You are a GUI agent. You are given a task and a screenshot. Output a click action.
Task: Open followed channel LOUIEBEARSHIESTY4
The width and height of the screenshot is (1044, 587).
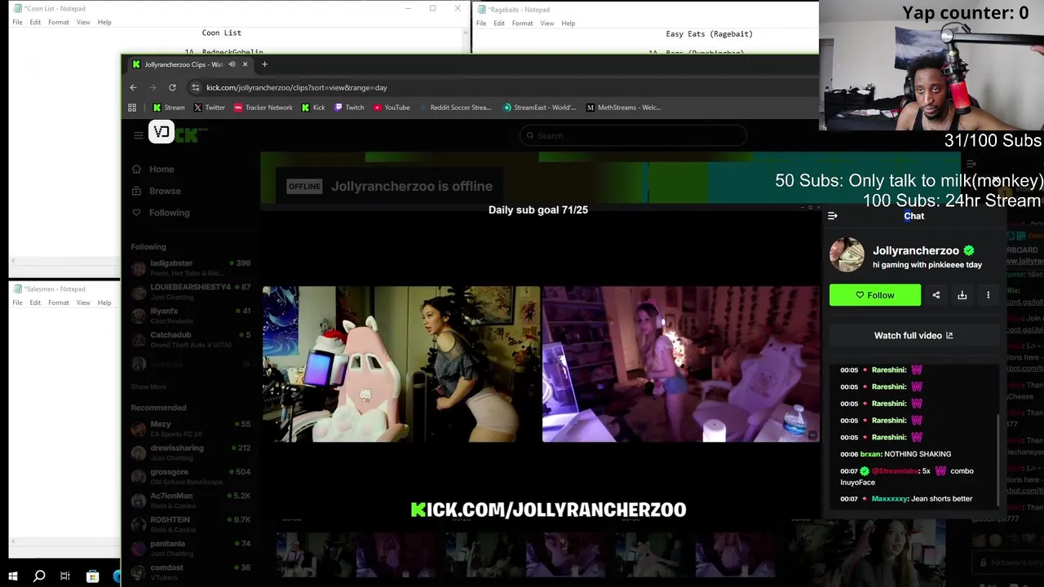pyautogui.click(x=190, y=291)
